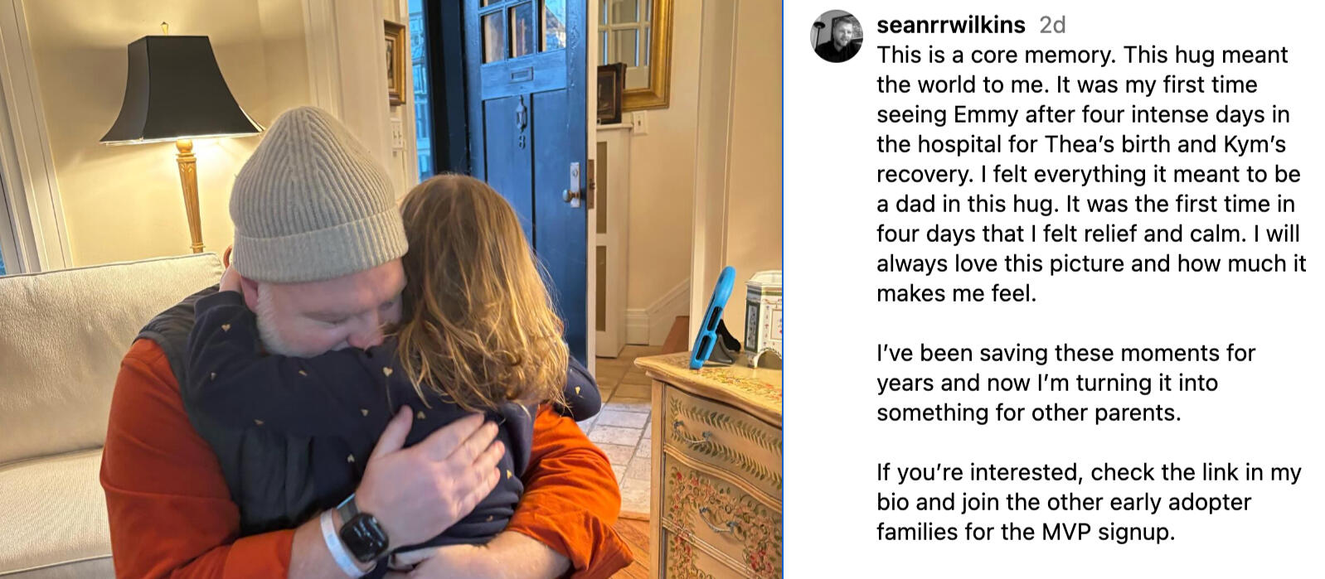This screenshot has height=579, width=1325.
Task: Open the seanrrwilkins username link
Action: (x=950, y=26)
